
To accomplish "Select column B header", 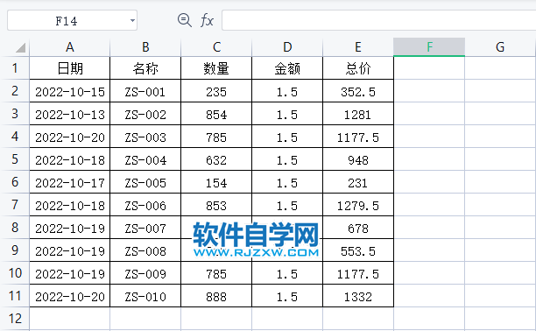I will tap(145, 47).
